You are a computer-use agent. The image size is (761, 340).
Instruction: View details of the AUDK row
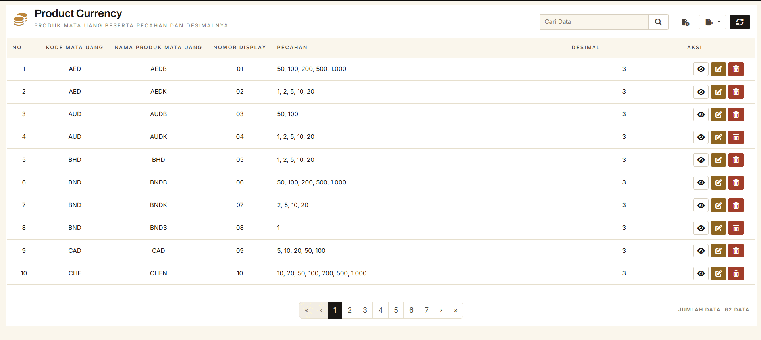click(701, 137)
